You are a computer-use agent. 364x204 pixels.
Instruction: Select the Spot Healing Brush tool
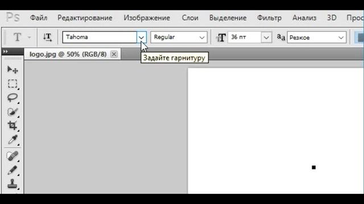point(13,156)
